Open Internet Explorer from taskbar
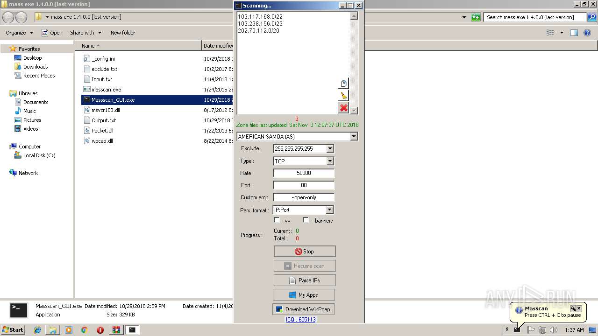The height and width of the screenshot is (336, 598). click(x=37, y=330)
